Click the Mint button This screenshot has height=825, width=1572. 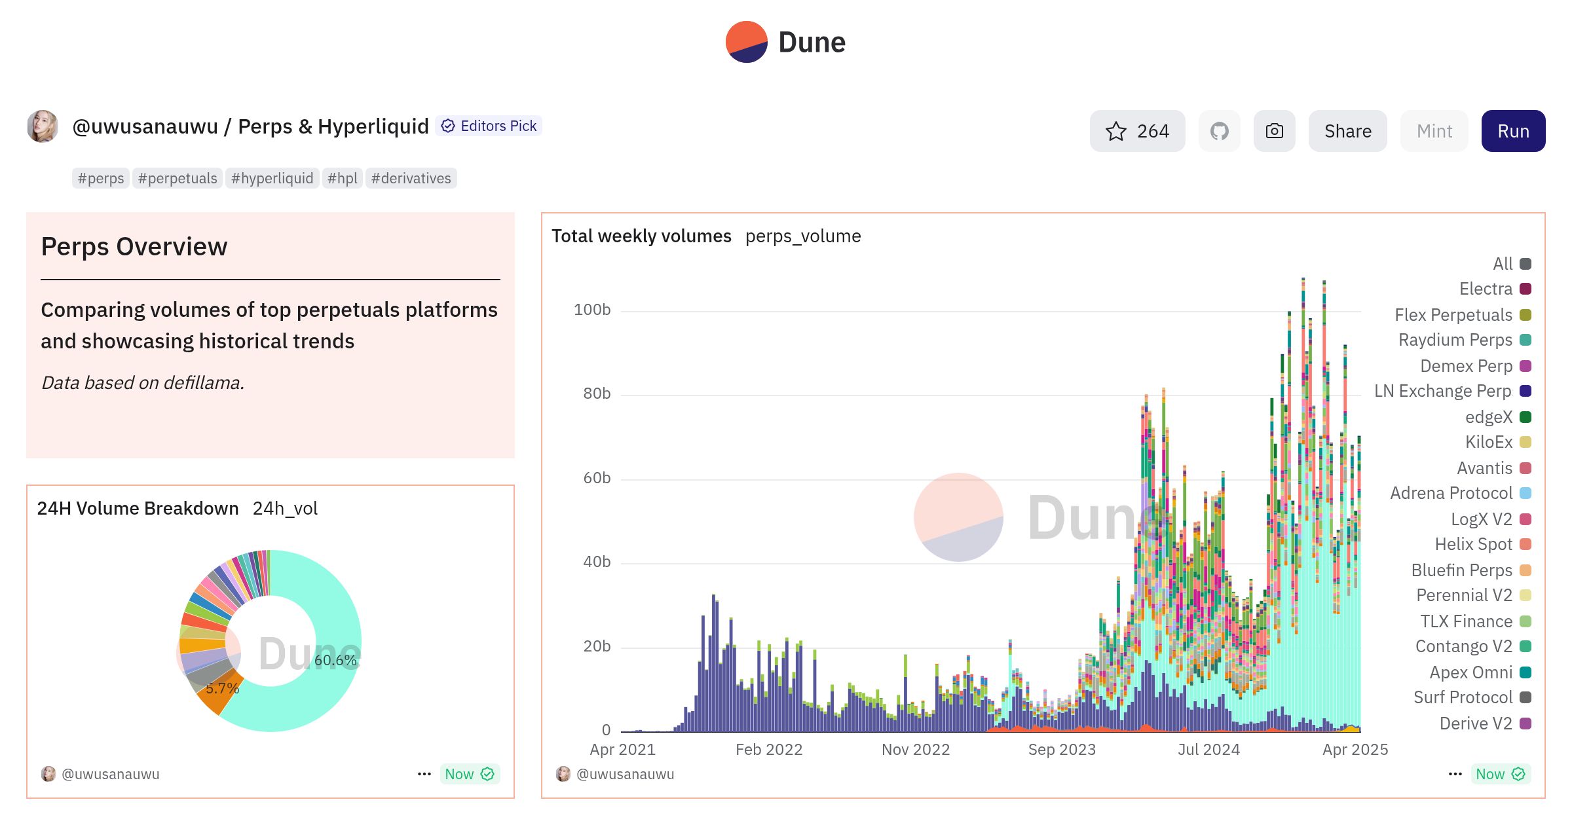[x=1434, y=131]
